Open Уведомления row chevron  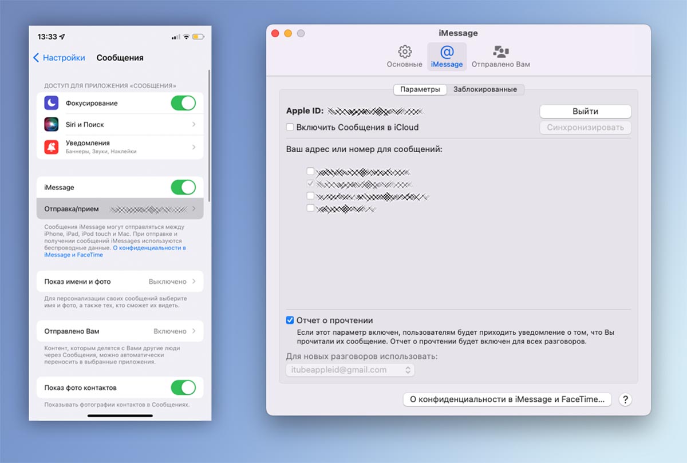pyautogui.click(x=194, y=147)
